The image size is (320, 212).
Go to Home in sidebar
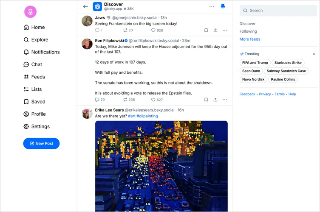tap(34, 27)
